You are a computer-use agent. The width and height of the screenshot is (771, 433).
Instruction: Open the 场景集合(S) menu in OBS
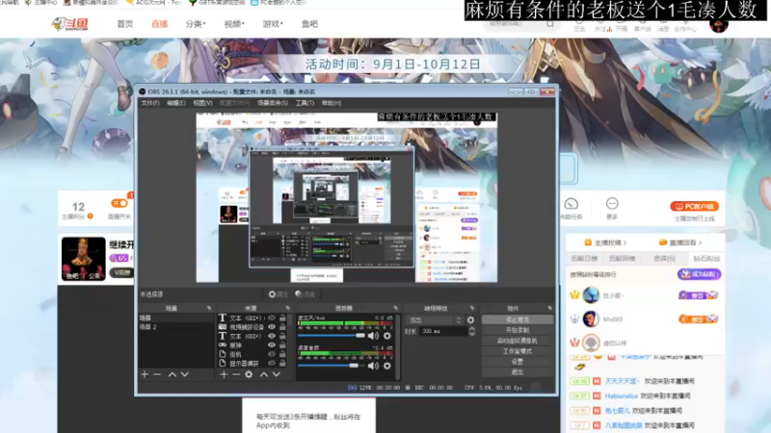273,103
